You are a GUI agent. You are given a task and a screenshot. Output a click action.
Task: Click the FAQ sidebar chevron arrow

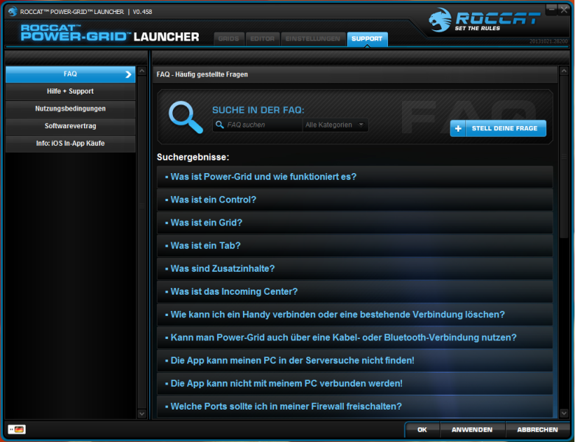click(x=128, y=74)
